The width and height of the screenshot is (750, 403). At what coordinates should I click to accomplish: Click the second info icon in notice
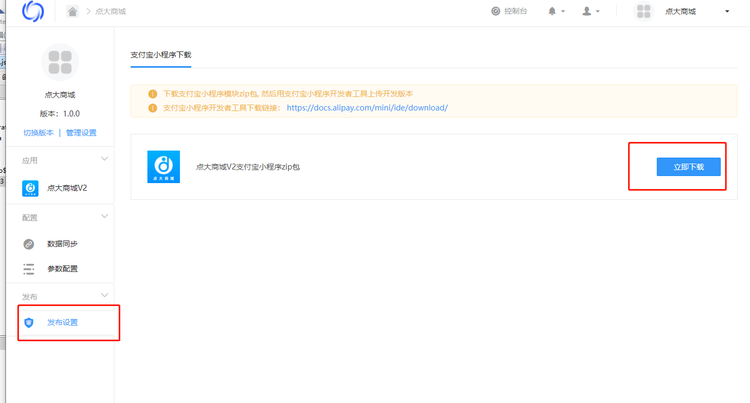point(153,108)
